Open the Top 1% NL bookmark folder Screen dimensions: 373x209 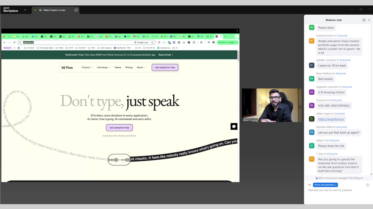[149, 48]
